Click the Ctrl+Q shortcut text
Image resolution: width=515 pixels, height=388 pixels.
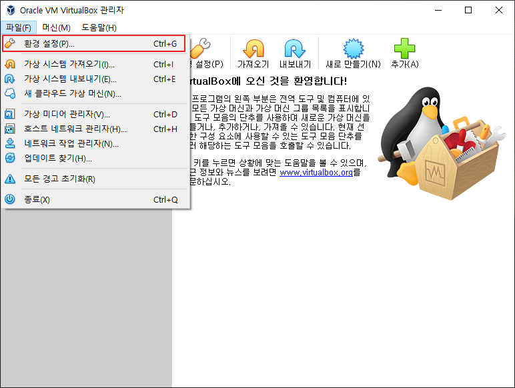pyautogui.click(x=165, y=199)
